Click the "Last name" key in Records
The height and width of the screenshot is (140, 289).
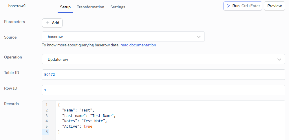(x=74, y=116)
